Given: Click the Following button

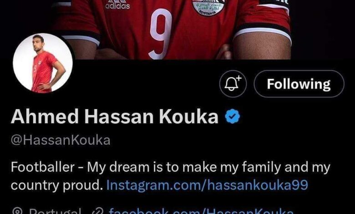Looking at the screenshot, I should pos(299,84).
